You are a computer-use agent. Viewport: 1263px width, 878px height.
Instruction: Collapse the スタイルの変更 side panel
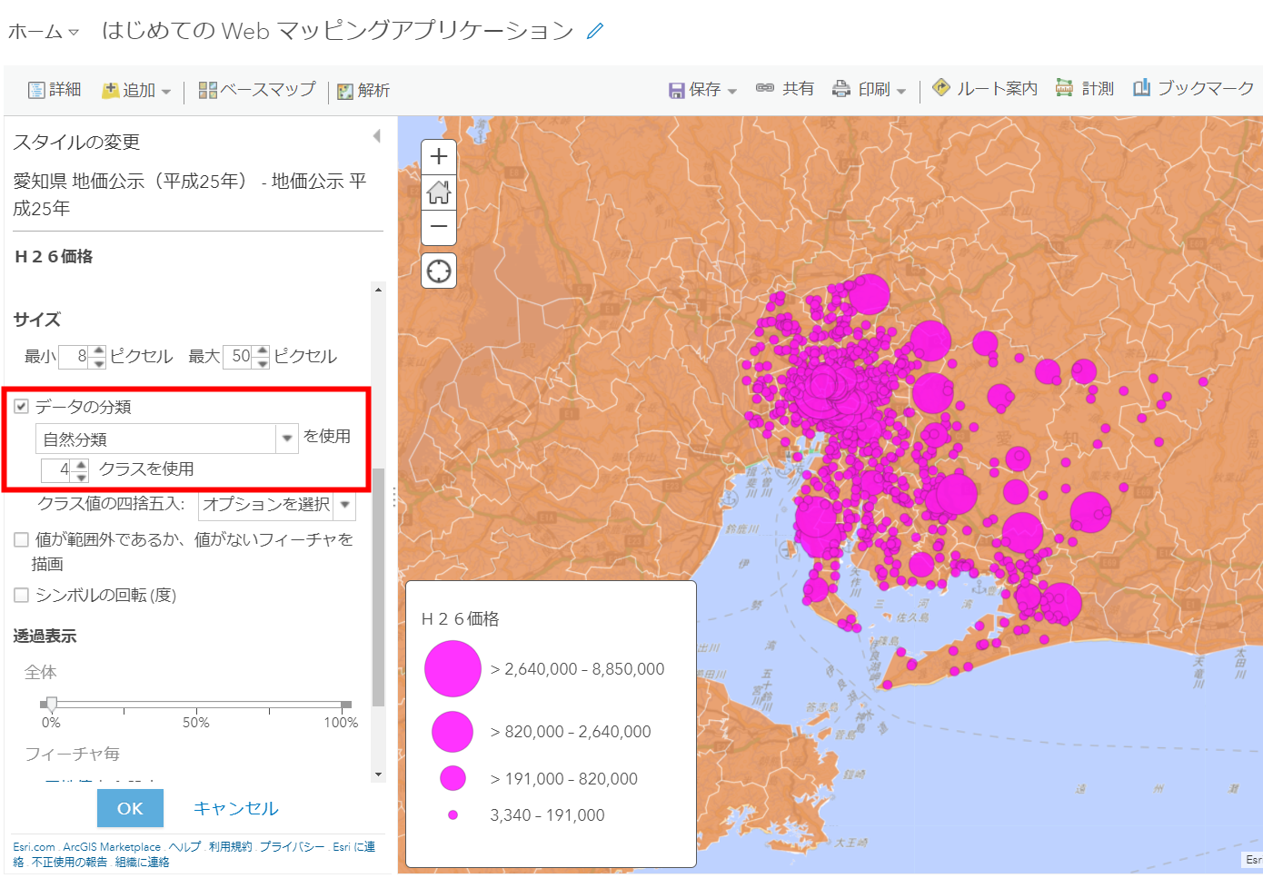tap(377, 136)
